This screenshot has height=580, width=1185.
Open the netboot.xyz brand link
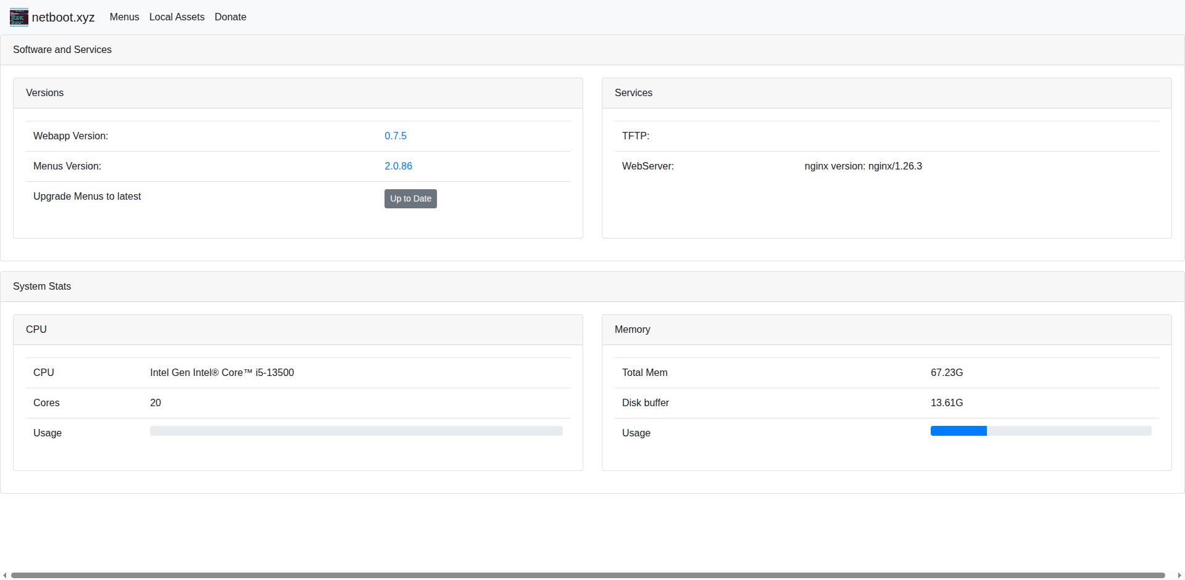click(52, 17)
